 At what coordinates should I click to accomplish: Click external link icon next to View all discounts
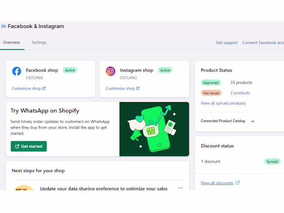[x=237, y=183]
